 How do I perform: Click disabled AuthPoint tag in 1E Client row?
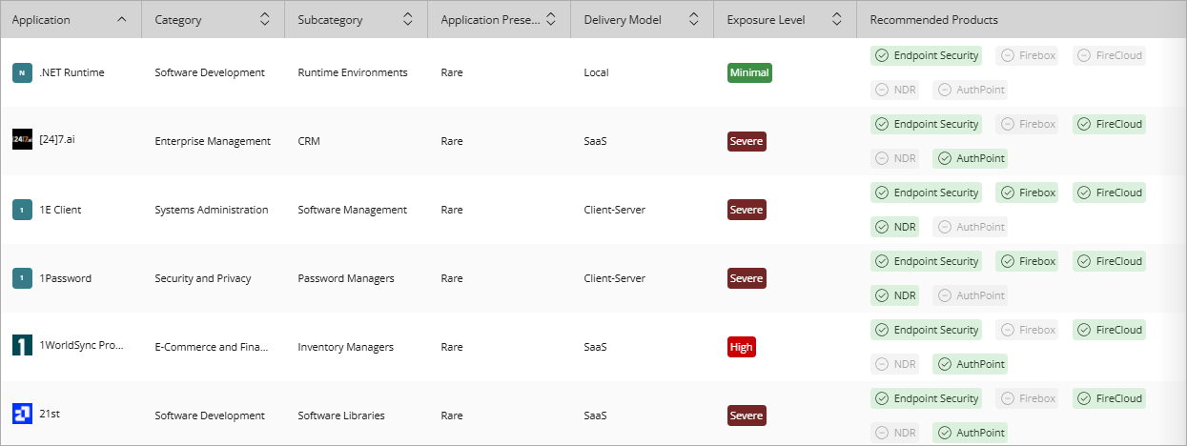tap(971, 227)
